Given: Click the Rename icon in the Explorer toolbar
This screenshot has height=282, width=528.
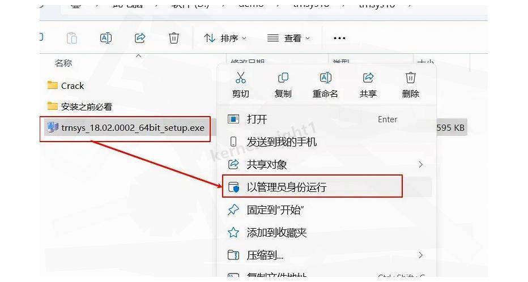Looking at the screenshot, I should [106, 38].
